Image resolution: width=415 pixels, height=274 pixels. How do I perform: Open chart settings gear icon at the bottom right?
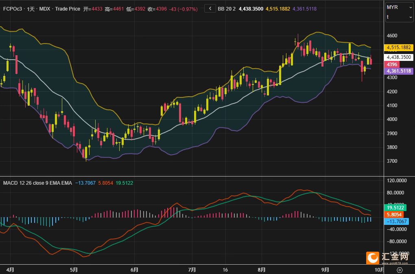pyautogui.click(x=400, y=270)
